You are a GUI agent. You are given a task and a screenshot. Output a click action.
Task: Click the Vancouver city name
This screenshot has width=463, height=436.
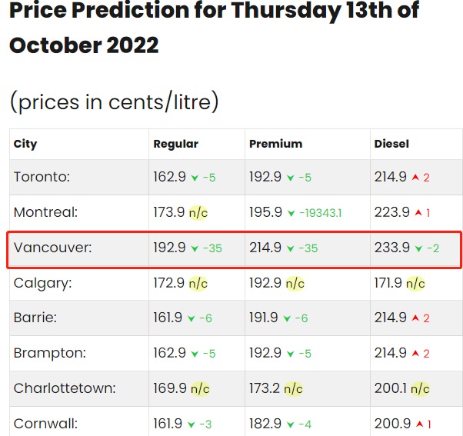(x=52, y=248)
